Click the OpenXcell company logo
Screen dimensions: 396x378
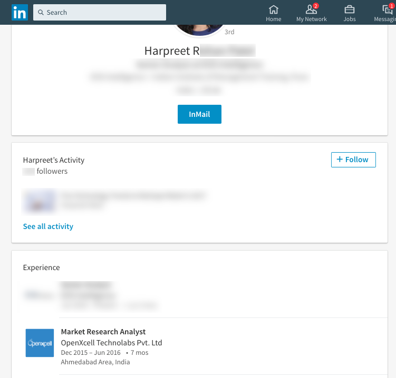pos(40,343)
